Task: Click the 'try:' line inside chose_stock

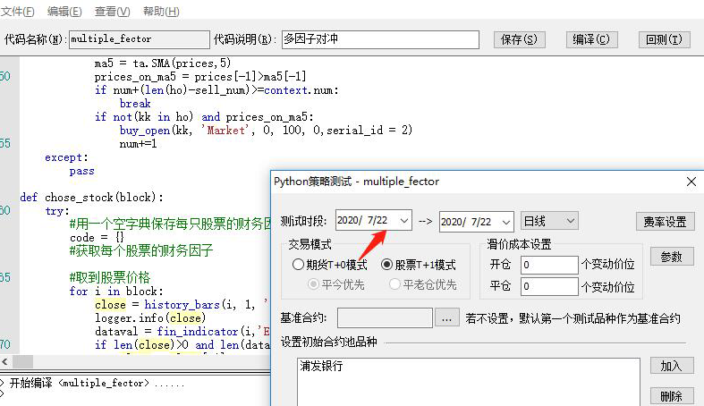Action: coord(57,211)
